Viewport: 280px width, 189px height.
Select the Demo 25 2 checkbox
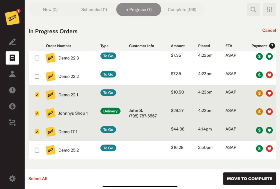coord(37,150)
